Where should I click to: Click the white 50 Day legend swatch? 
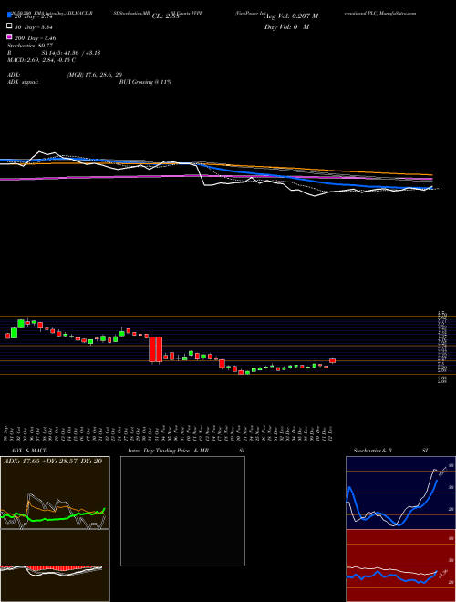(x=9, y=26)
